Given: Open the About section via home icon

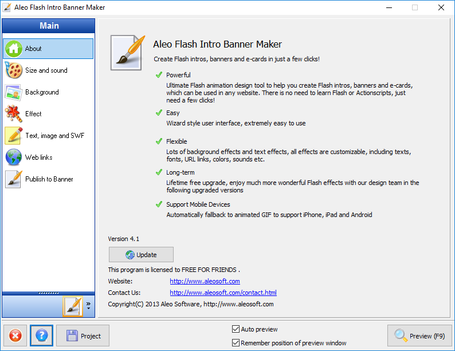Looking at the screenshot, I should (13, 49).
